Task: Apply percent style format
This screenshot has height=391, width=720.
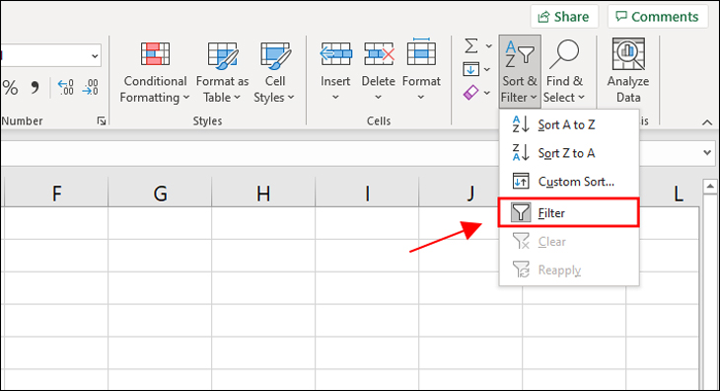Action: [10, 87]
